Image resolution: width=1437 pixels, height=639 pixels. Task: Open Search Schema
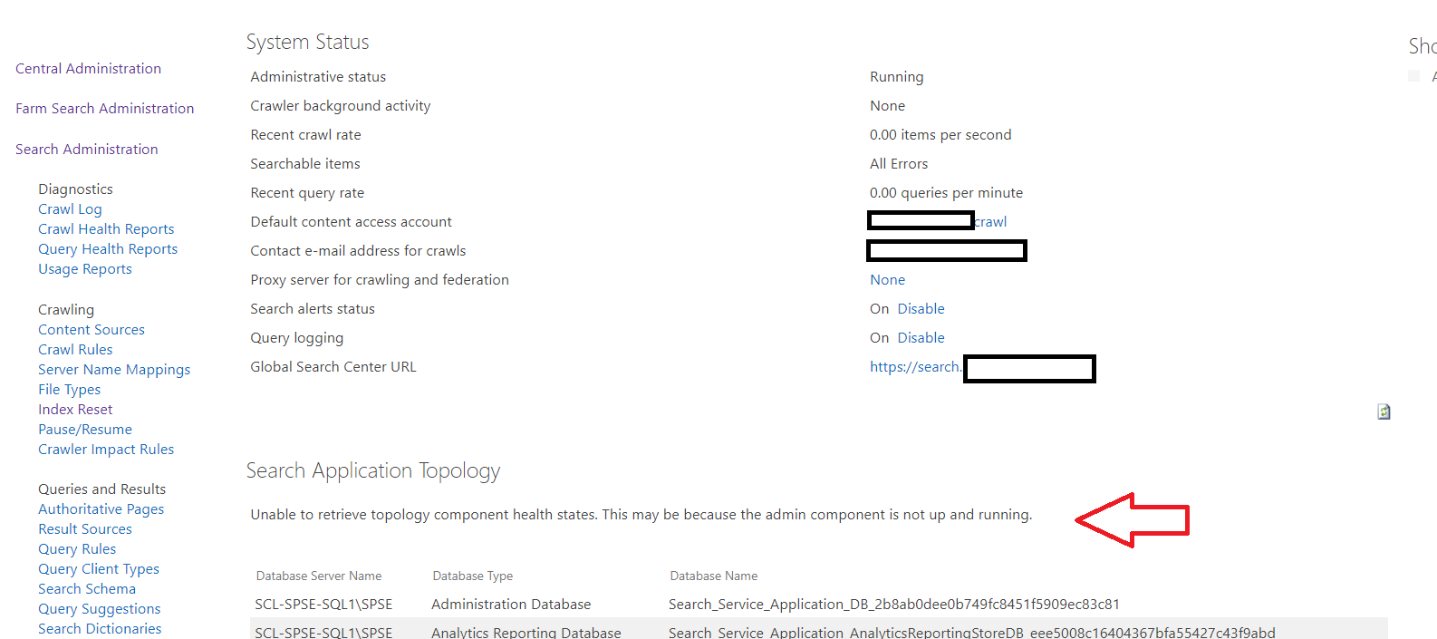pos(87,589)
